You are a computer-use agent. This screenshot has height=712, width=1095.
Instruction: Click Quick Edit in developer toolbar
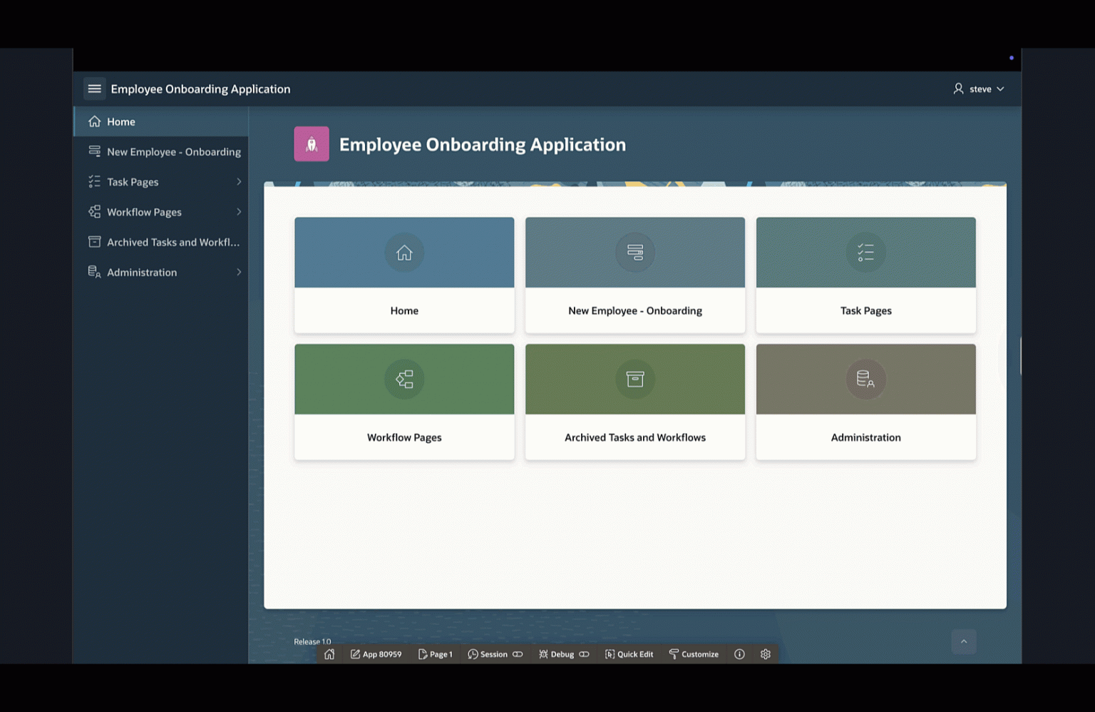click(x=629, y=654)
